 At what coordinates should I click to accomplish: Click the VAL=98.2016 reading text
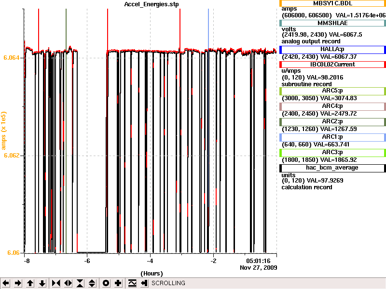pos(325,78)
